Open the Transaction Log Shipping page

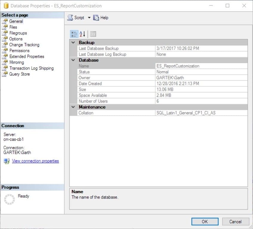point(31,68)
